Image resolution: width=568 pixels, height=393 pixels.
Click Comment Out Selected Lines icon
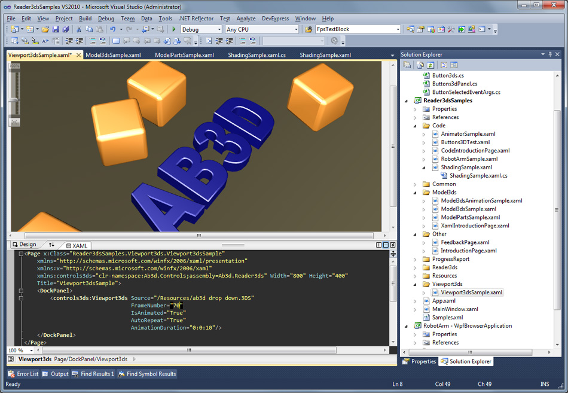tap(92, 41)
